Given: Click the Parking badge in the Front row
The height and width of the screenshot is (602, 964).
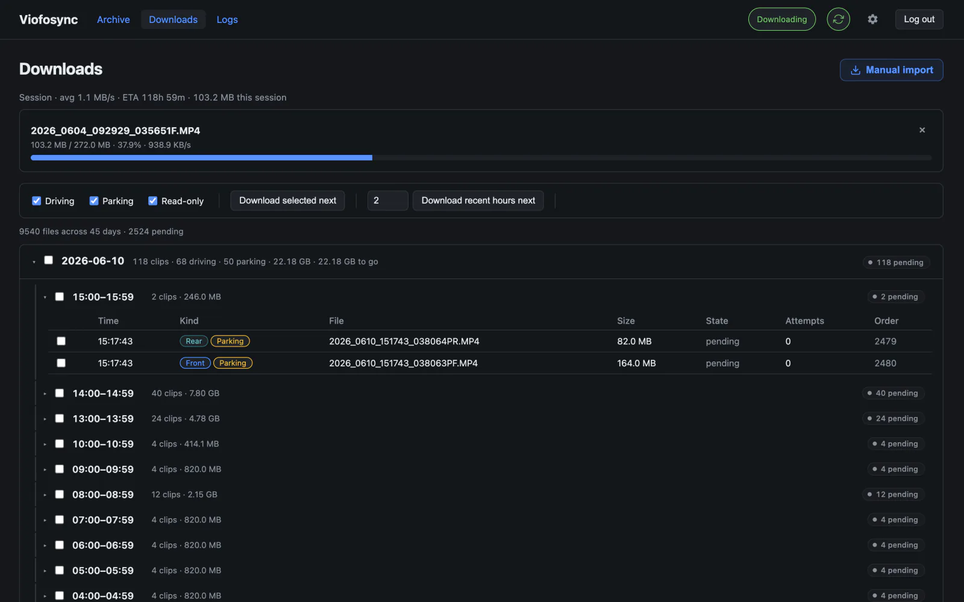Looking at the screenshot, I should pos(233,363).
